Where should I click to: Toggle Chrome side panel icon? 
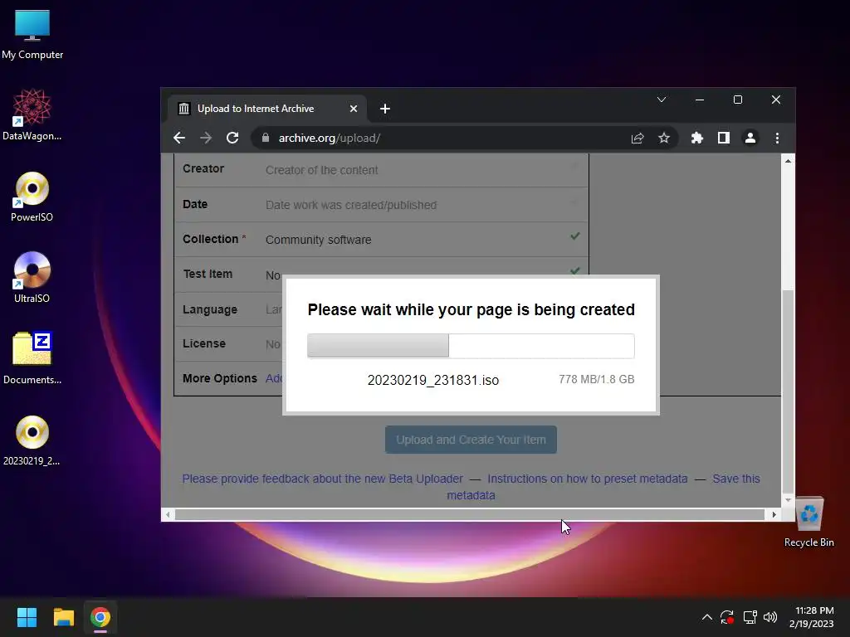click(724, 139)
